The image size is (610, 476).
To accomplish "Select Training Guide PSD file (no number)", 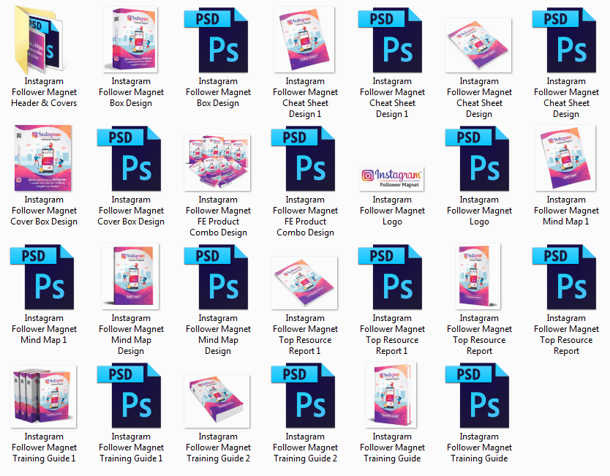I will point(478,396).
